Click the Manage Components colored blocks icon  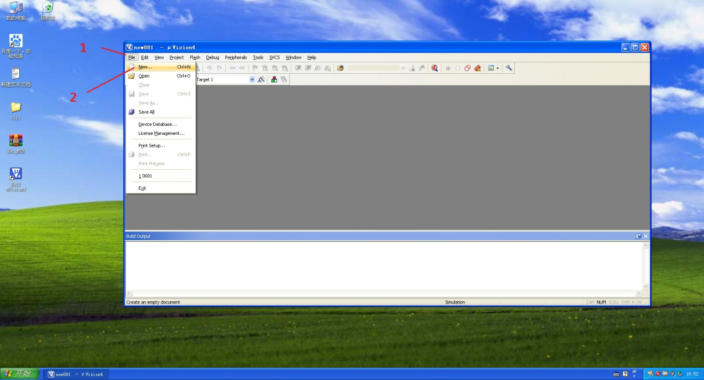tap(274, 80)
